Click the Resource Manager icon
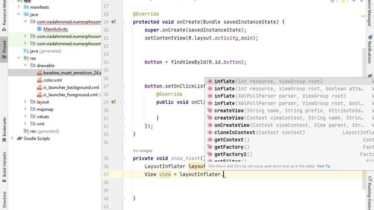 point(4,30)
